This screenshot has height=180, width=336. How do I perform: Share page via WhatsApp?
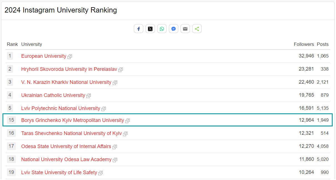[x=162, y=29]
